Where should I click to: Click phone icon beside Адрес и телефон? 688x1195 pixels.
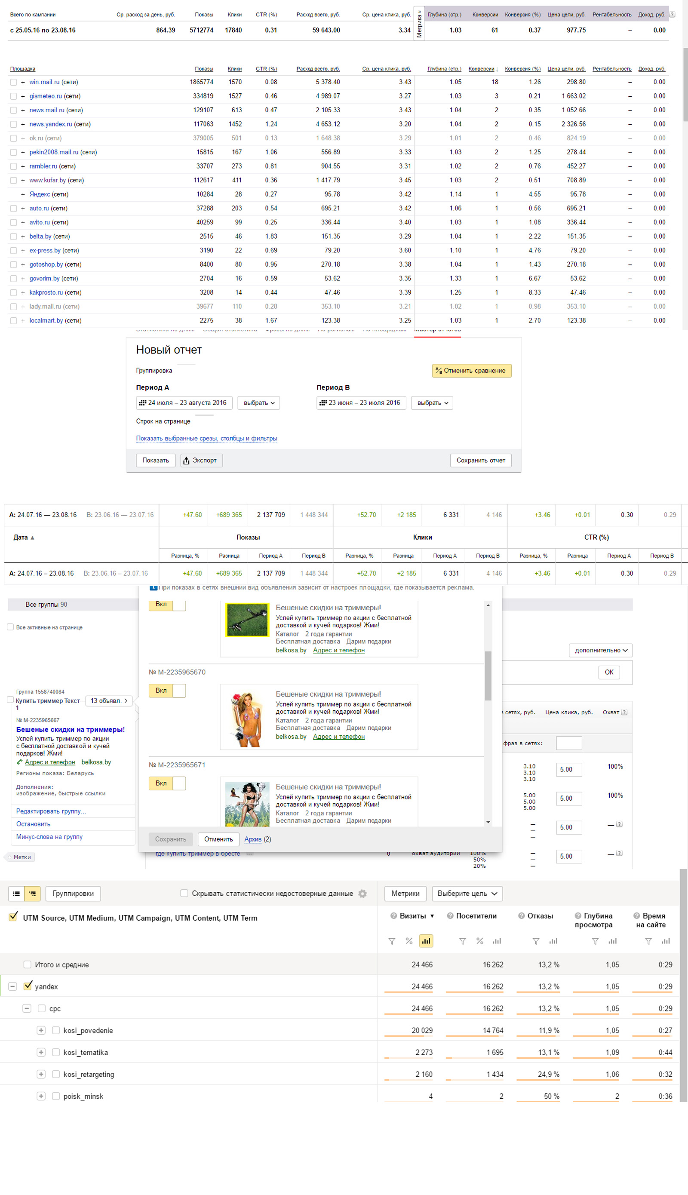click(19, 762)
